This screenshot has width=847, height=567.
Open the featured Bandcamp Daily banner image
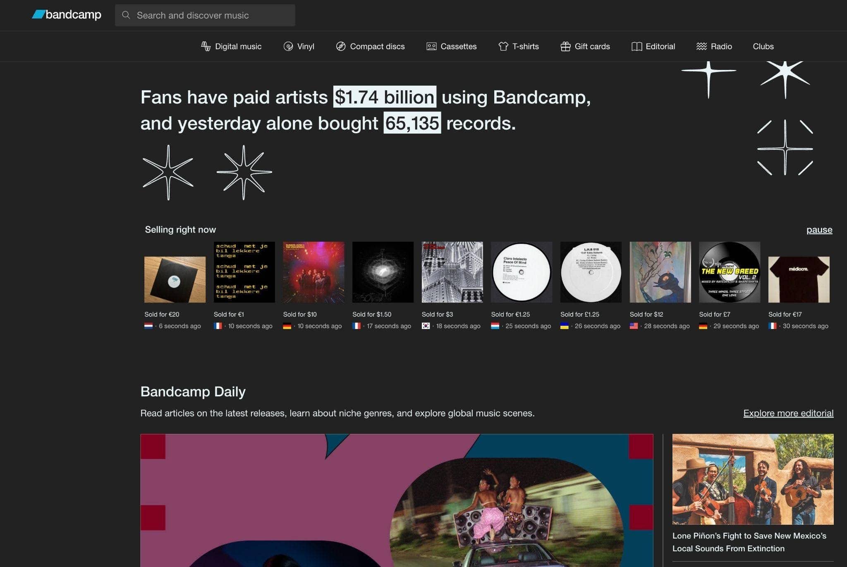point(397,500)
